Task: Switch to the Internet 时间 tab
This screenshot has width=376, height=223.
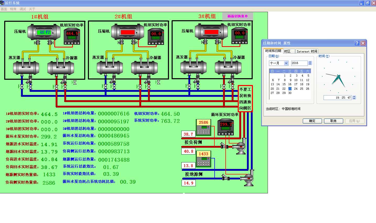Action: (x=307, y=51)
